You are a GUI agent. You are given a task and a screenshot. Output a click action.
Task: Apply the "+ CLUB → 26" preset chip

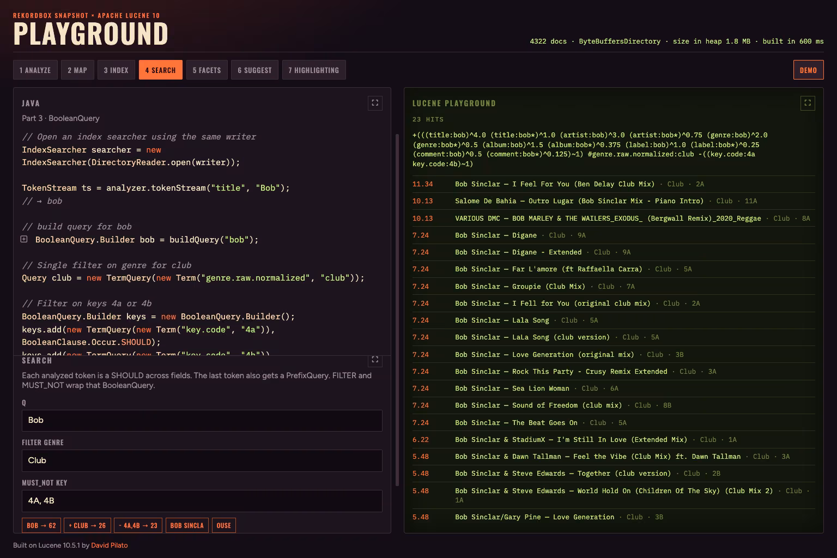pos(87,525)
